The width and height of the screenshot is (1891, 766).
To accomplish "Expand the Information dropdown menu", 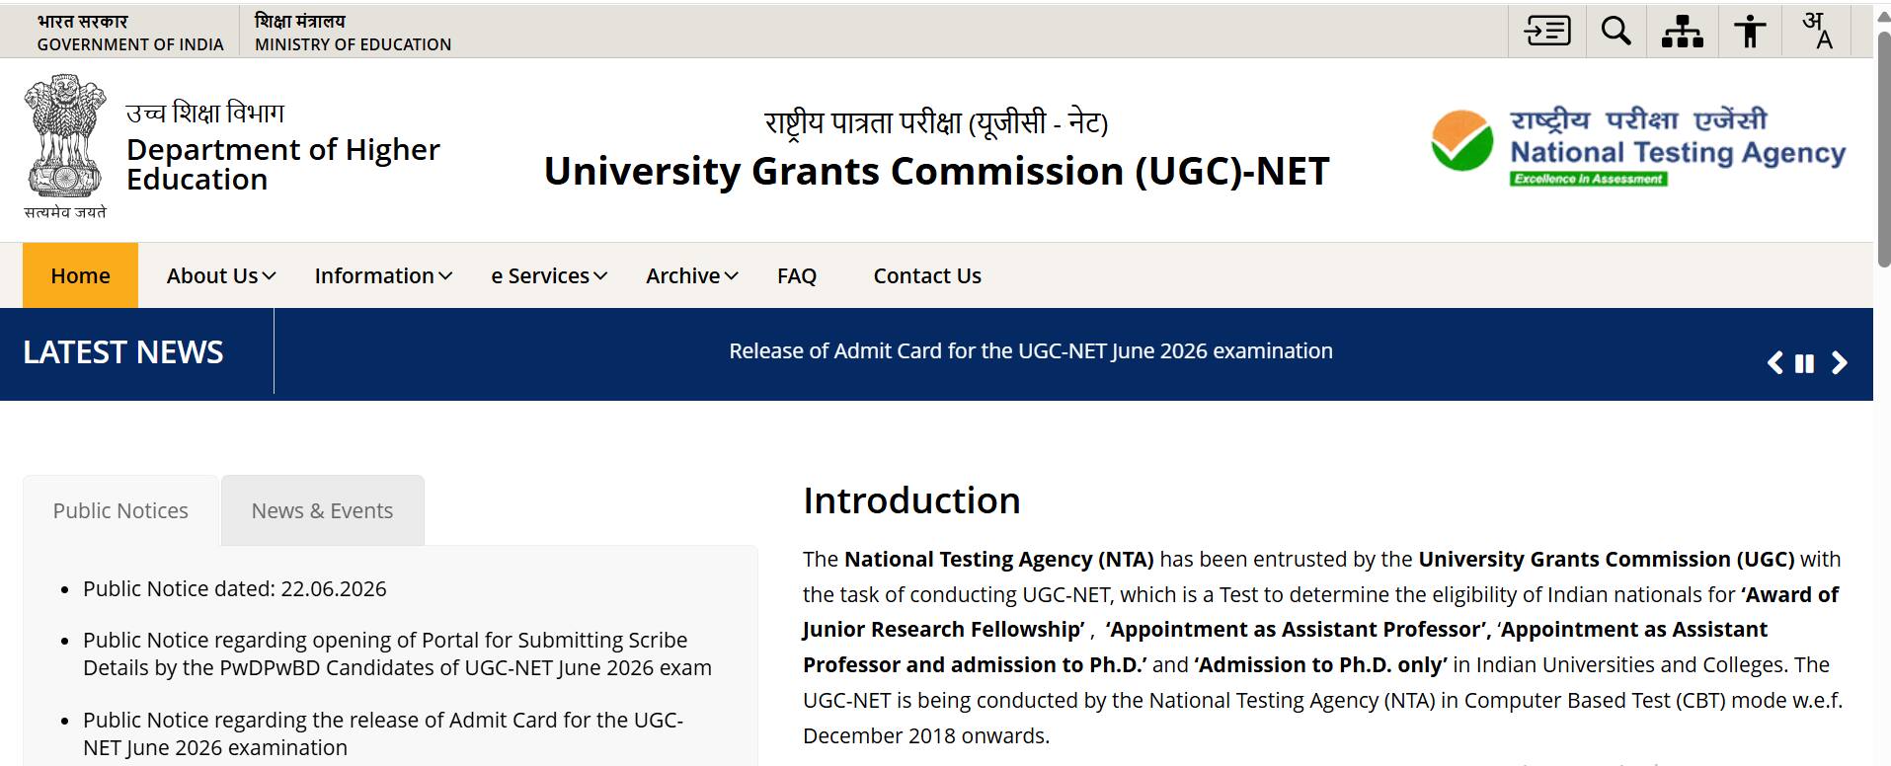I will click(383, 275).
